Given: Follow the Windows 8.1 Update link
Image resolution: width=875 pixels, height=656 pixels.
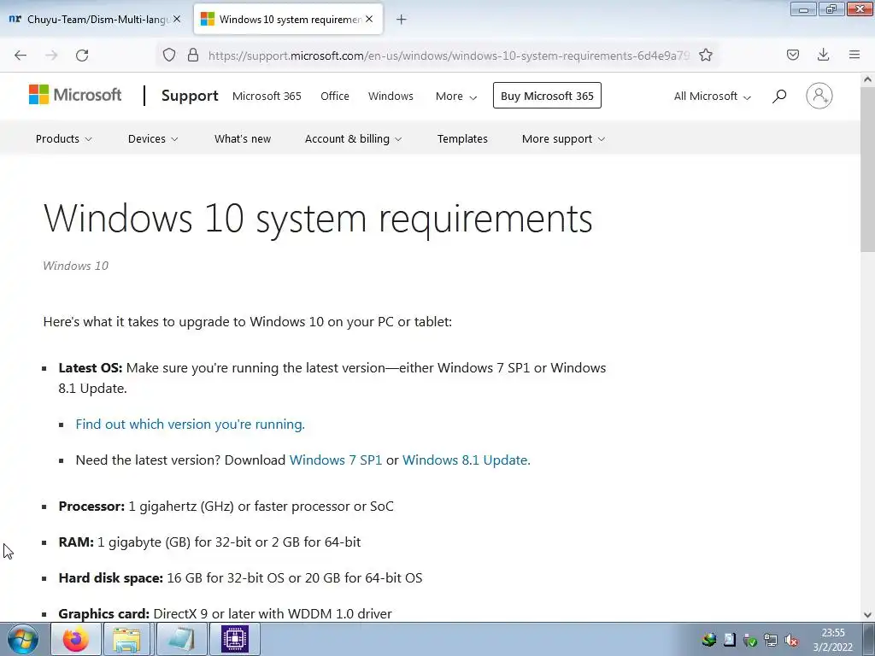Looking at the screenshot, I should pyautogui.click(x=467, y=460).
